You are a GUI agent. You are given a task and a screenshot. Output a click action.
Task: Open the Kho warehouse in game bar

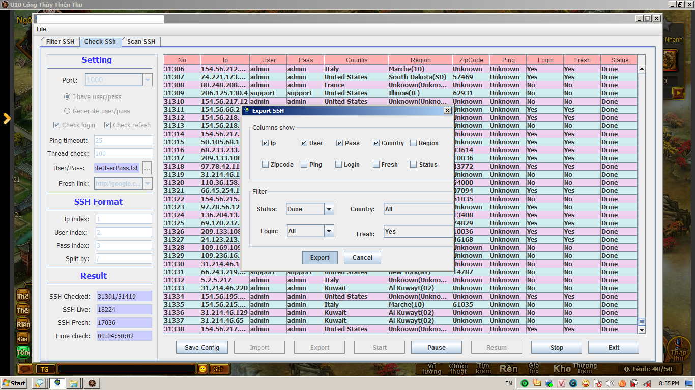[562, 369]
